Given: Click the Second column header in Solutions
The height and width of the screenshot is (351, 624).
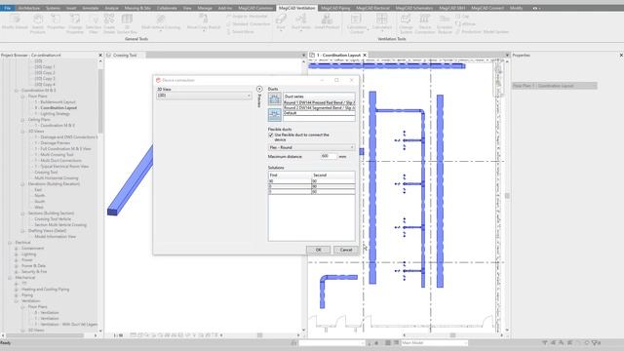Looking at the screenshot, I should (333, 175).
